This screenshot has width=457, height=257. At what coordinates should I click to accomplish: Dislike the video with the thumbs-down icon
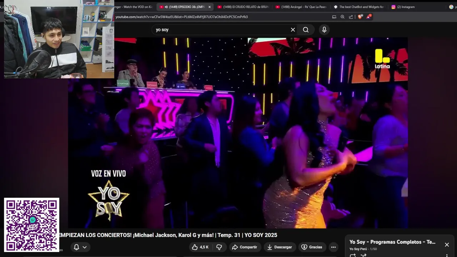click(x=219, y=247)
